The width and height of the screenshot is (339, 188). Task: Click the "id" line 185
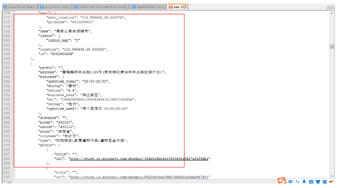click(x=56, y=54)
